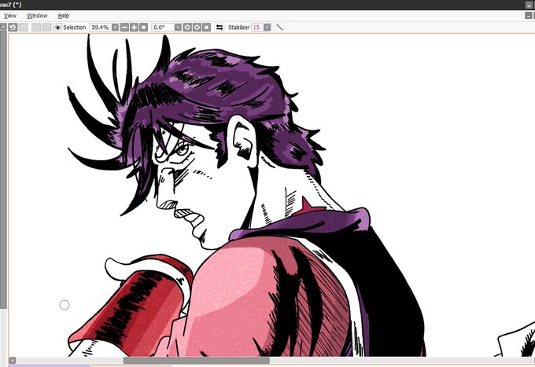This screenshot has height=367, width=535.
Task: Reset zoom with the square button
Action: 144,28
